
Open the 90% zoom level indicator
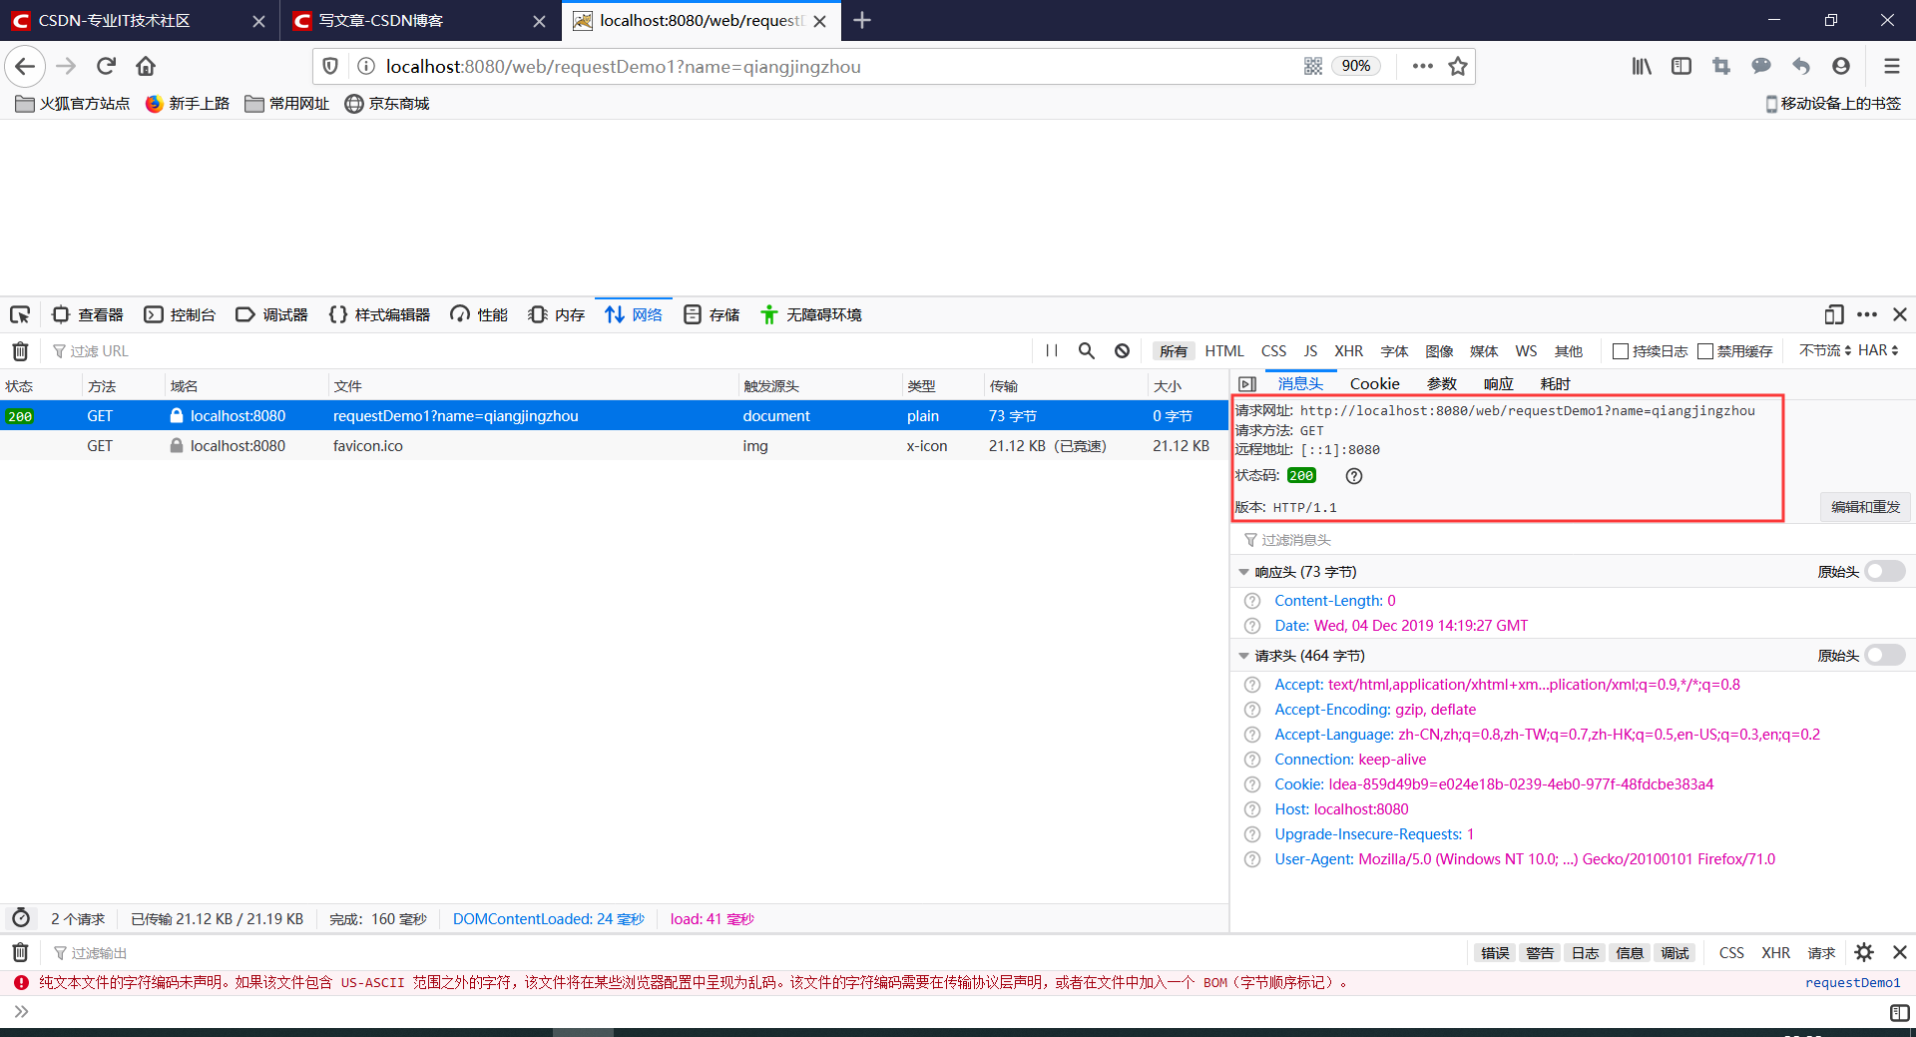[x=1356, y=66]
